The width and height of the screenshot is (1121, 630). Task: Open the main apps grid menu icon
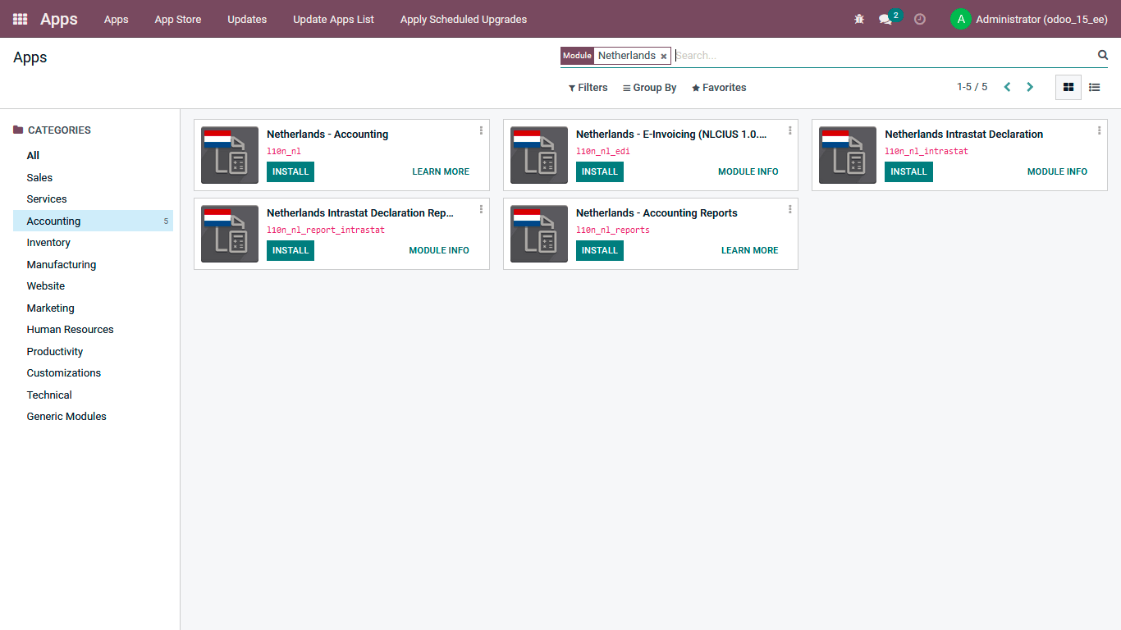(20, 19)
